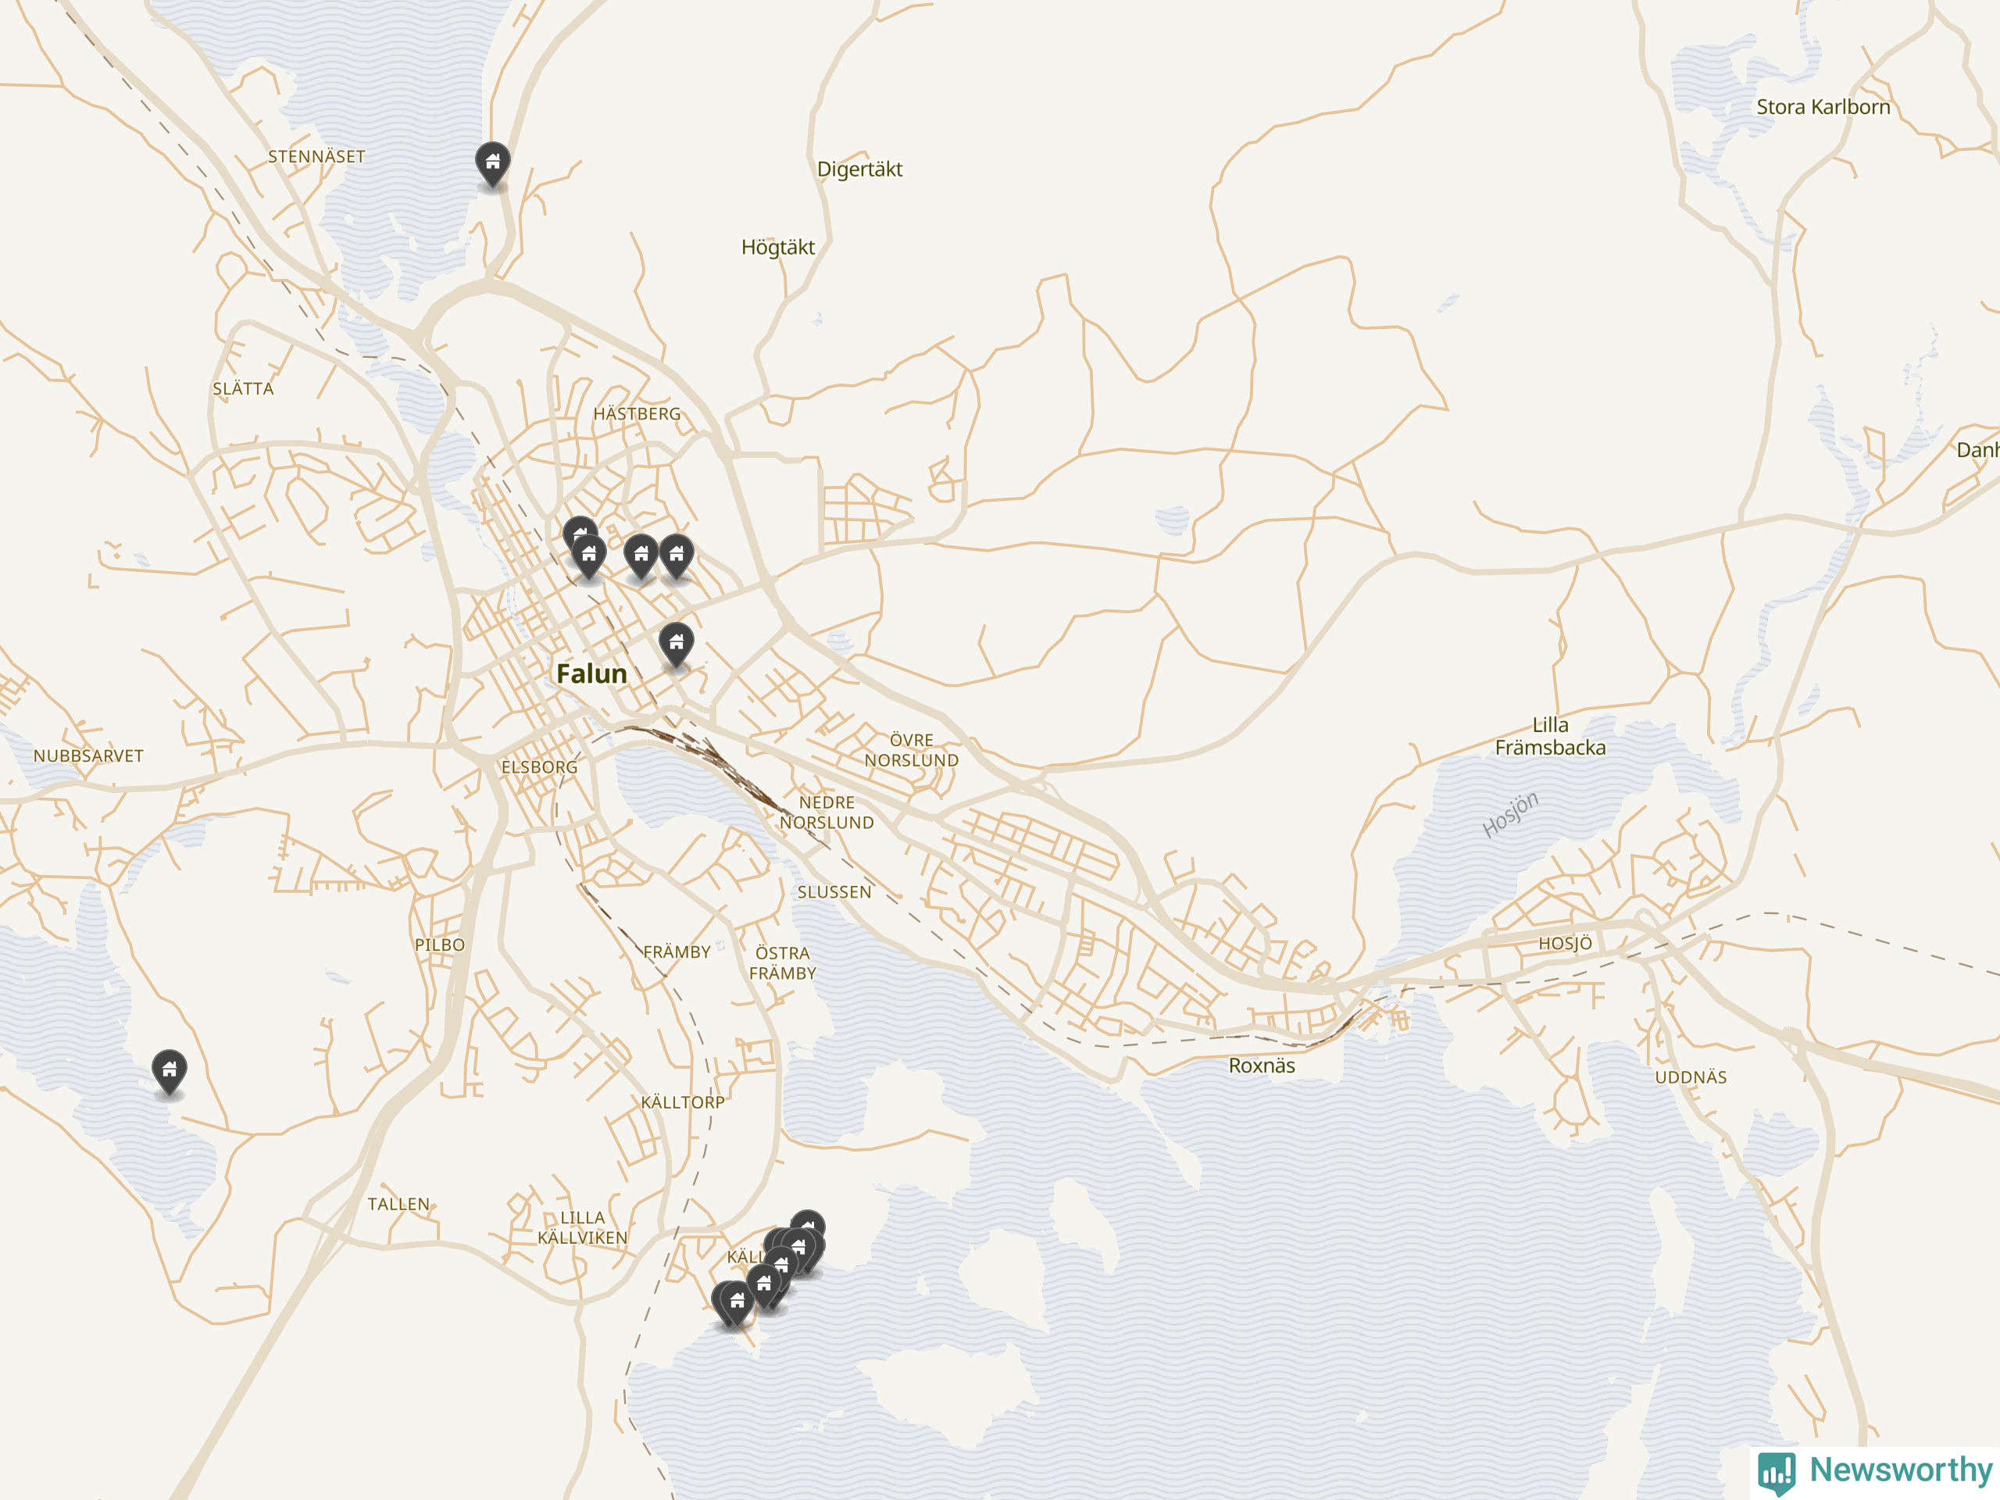Click the house marker left of Källviken cluster center
The image size is (2000, 1500).
[x=764, y=1285]
